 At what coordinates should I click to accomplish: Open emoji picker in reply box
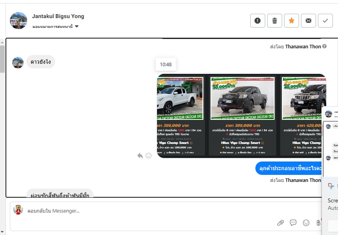pyautogui.click(x=306, y=223)
